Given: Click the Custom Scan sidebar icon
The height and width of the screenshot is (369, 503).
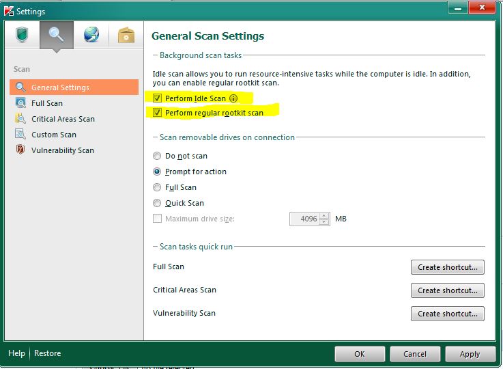Looking at the screenshot, I should [20, 134].
